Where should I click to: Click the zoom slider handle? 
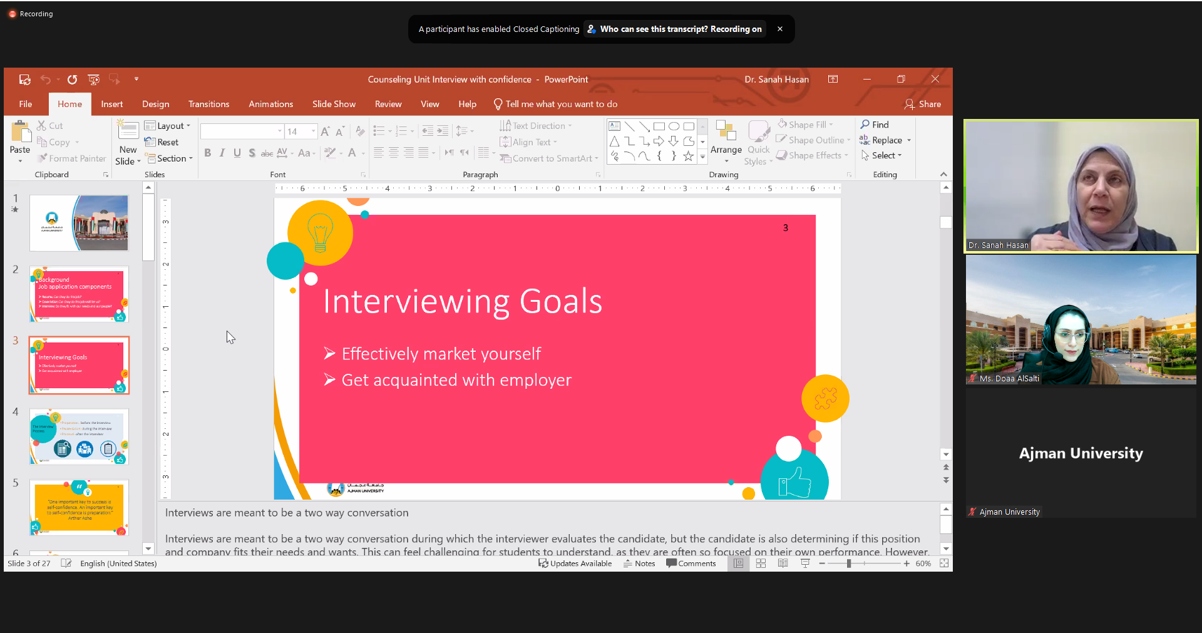[849, 564]
